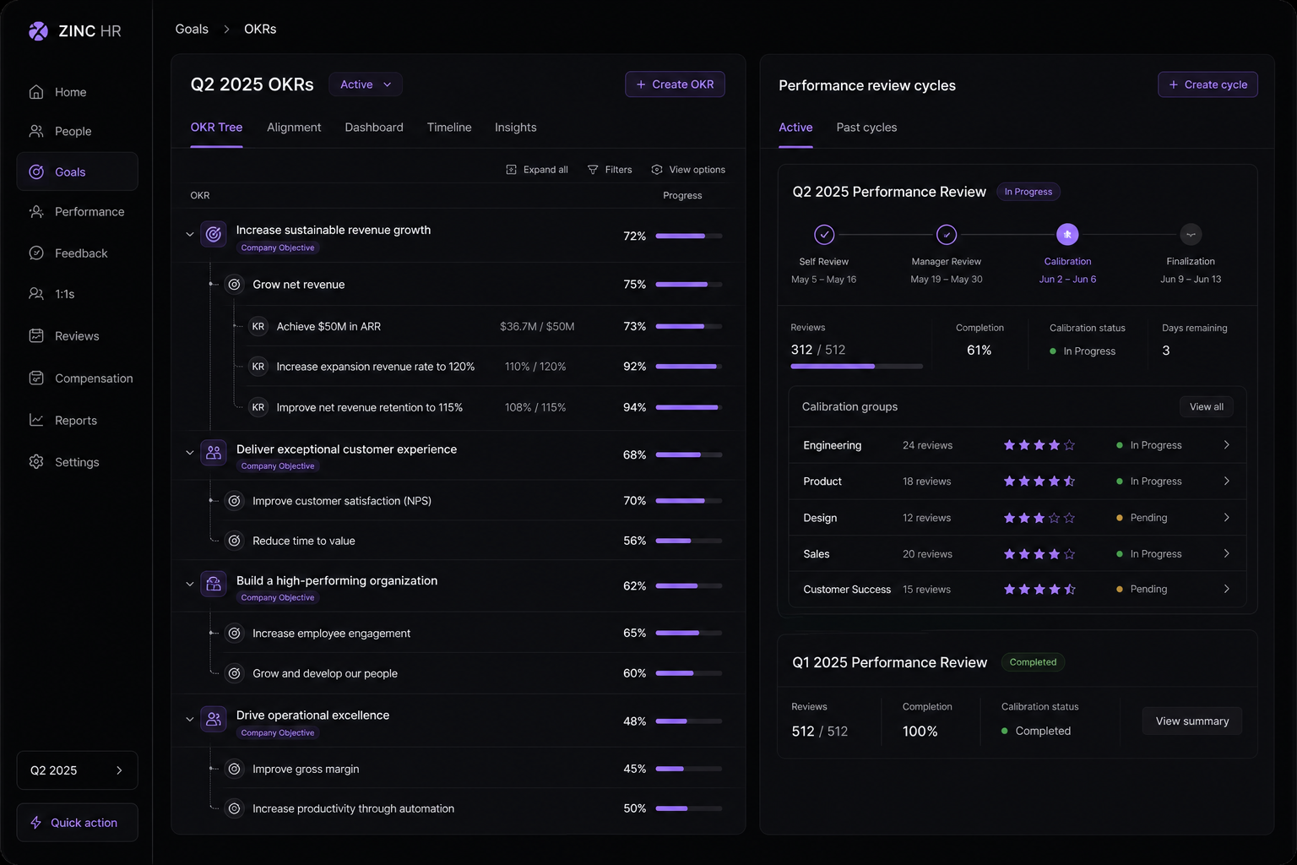
Task: Open the Sales calibration group chevron
Action: pos(1227,554)
